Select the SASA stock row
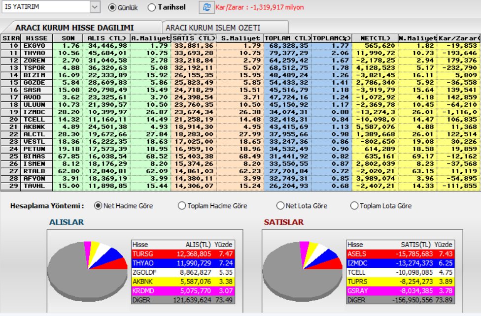The height and width of the screenshot is (316, 481). click(240, 90)
